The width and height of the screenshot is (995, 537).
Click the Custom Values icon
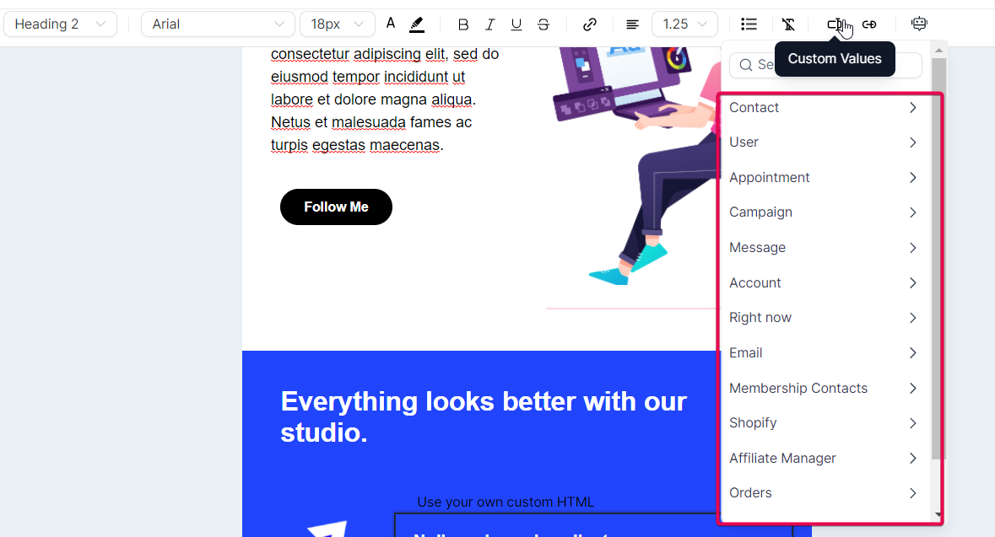coord(835,24)
